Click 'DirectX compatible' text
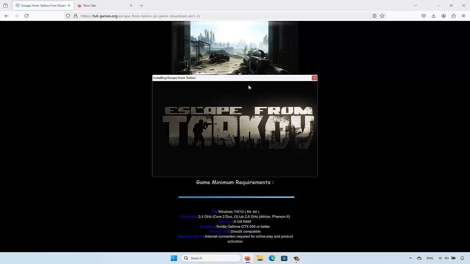The height and width of the screenshot is (264, 470). tap(246, 231)
